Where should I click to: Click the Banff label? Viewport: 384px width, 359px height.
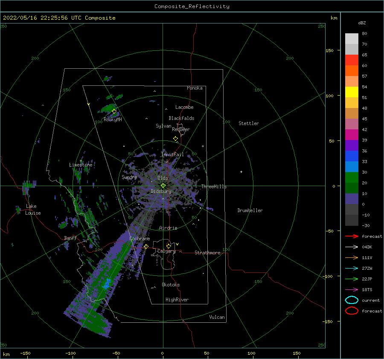[70, 238]
